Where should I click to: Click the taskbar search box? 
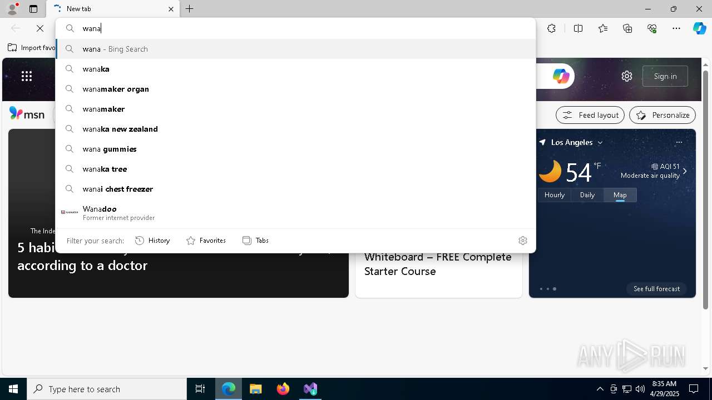click(x=107, y=389)
